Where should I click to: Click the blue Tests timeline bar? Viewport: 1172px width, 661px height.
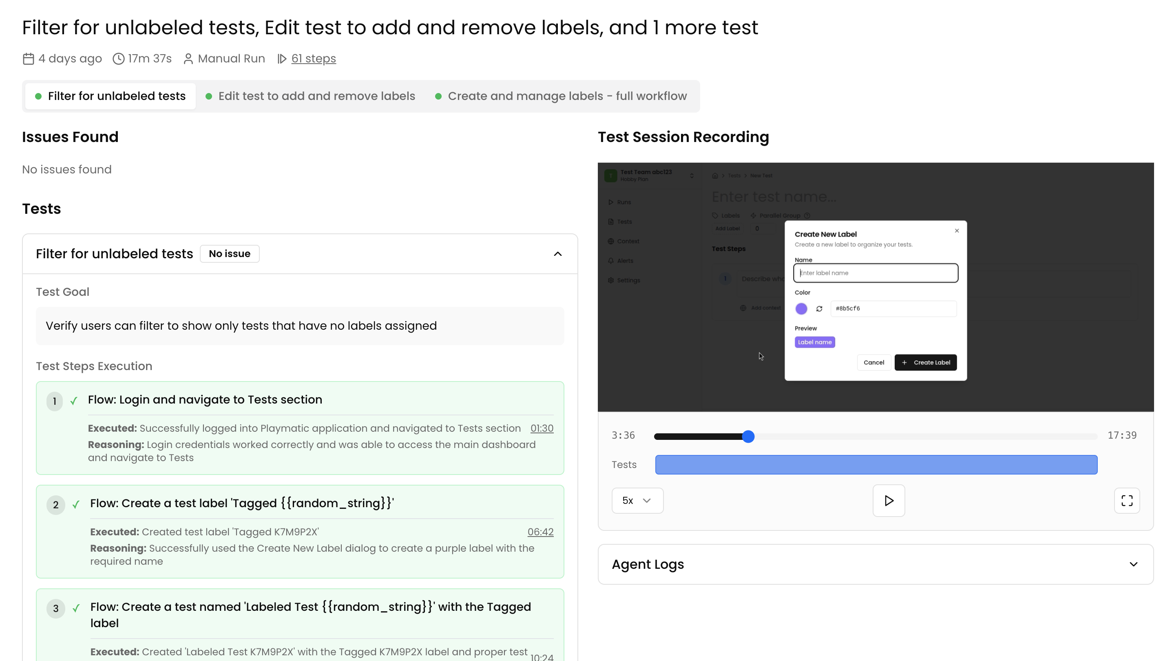click(876, 464)
